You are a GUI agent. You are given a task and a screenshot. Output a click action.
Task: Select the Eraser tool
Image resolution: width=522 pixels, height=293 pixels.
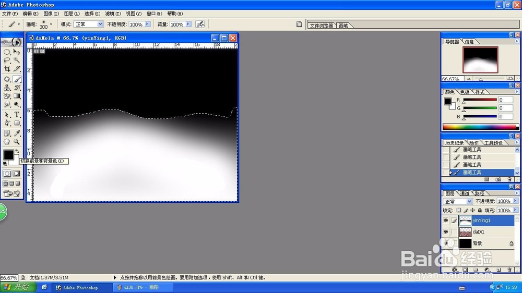pyautogui.click(x=7, y=96)
